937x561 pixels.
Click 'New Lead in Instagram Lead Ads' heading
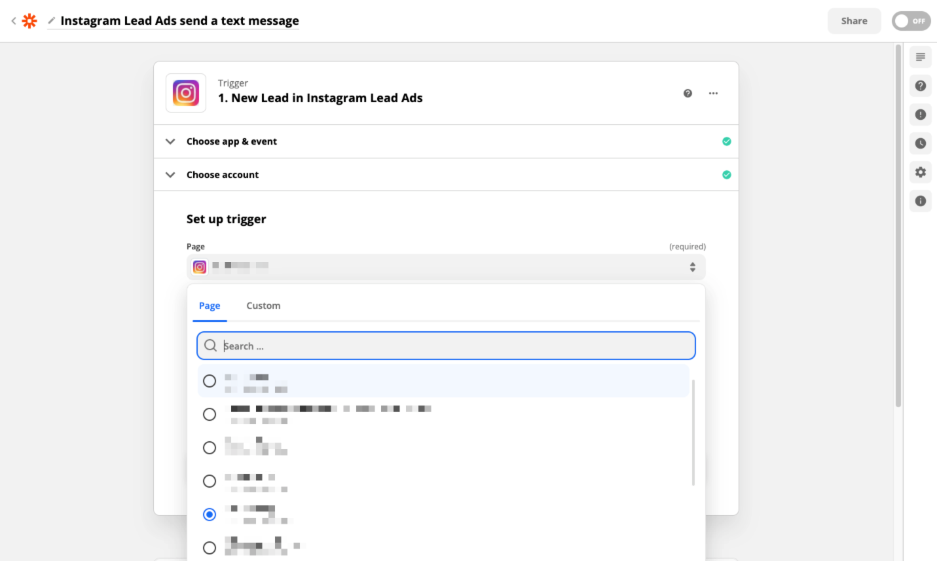(x=320, y=98)
